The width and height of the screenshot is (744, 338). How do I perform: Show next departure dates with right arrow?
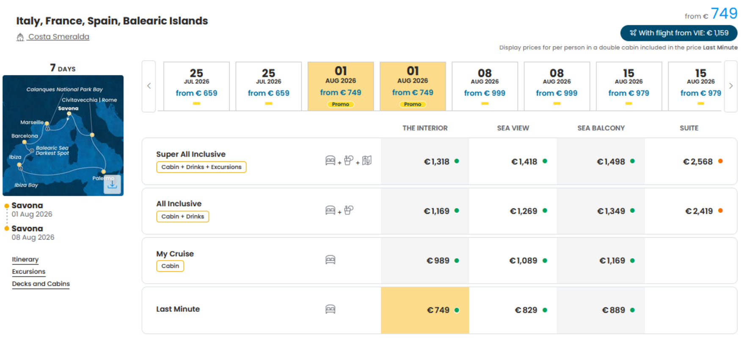731,86
